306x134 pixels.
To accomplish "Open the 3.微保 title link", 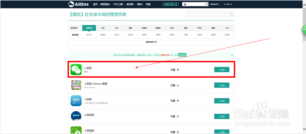I will click(x=88, y=99).
